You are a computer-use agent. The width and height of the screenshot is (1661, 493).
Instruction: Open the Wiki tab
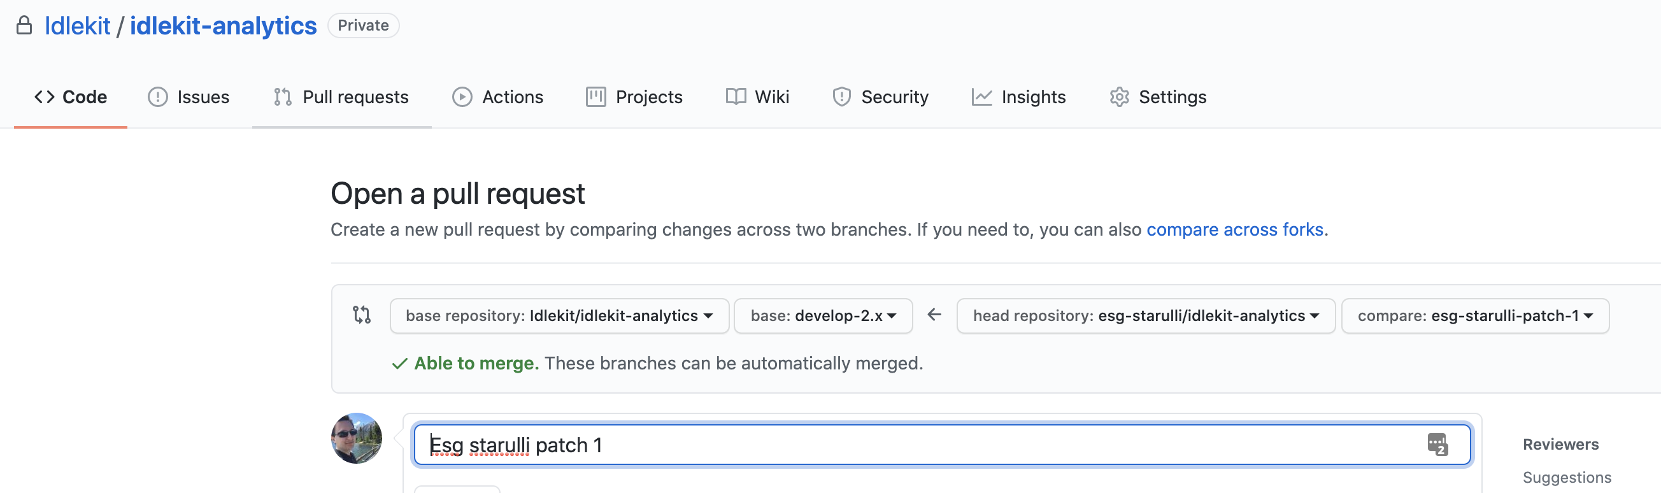[x=757, y=97]
